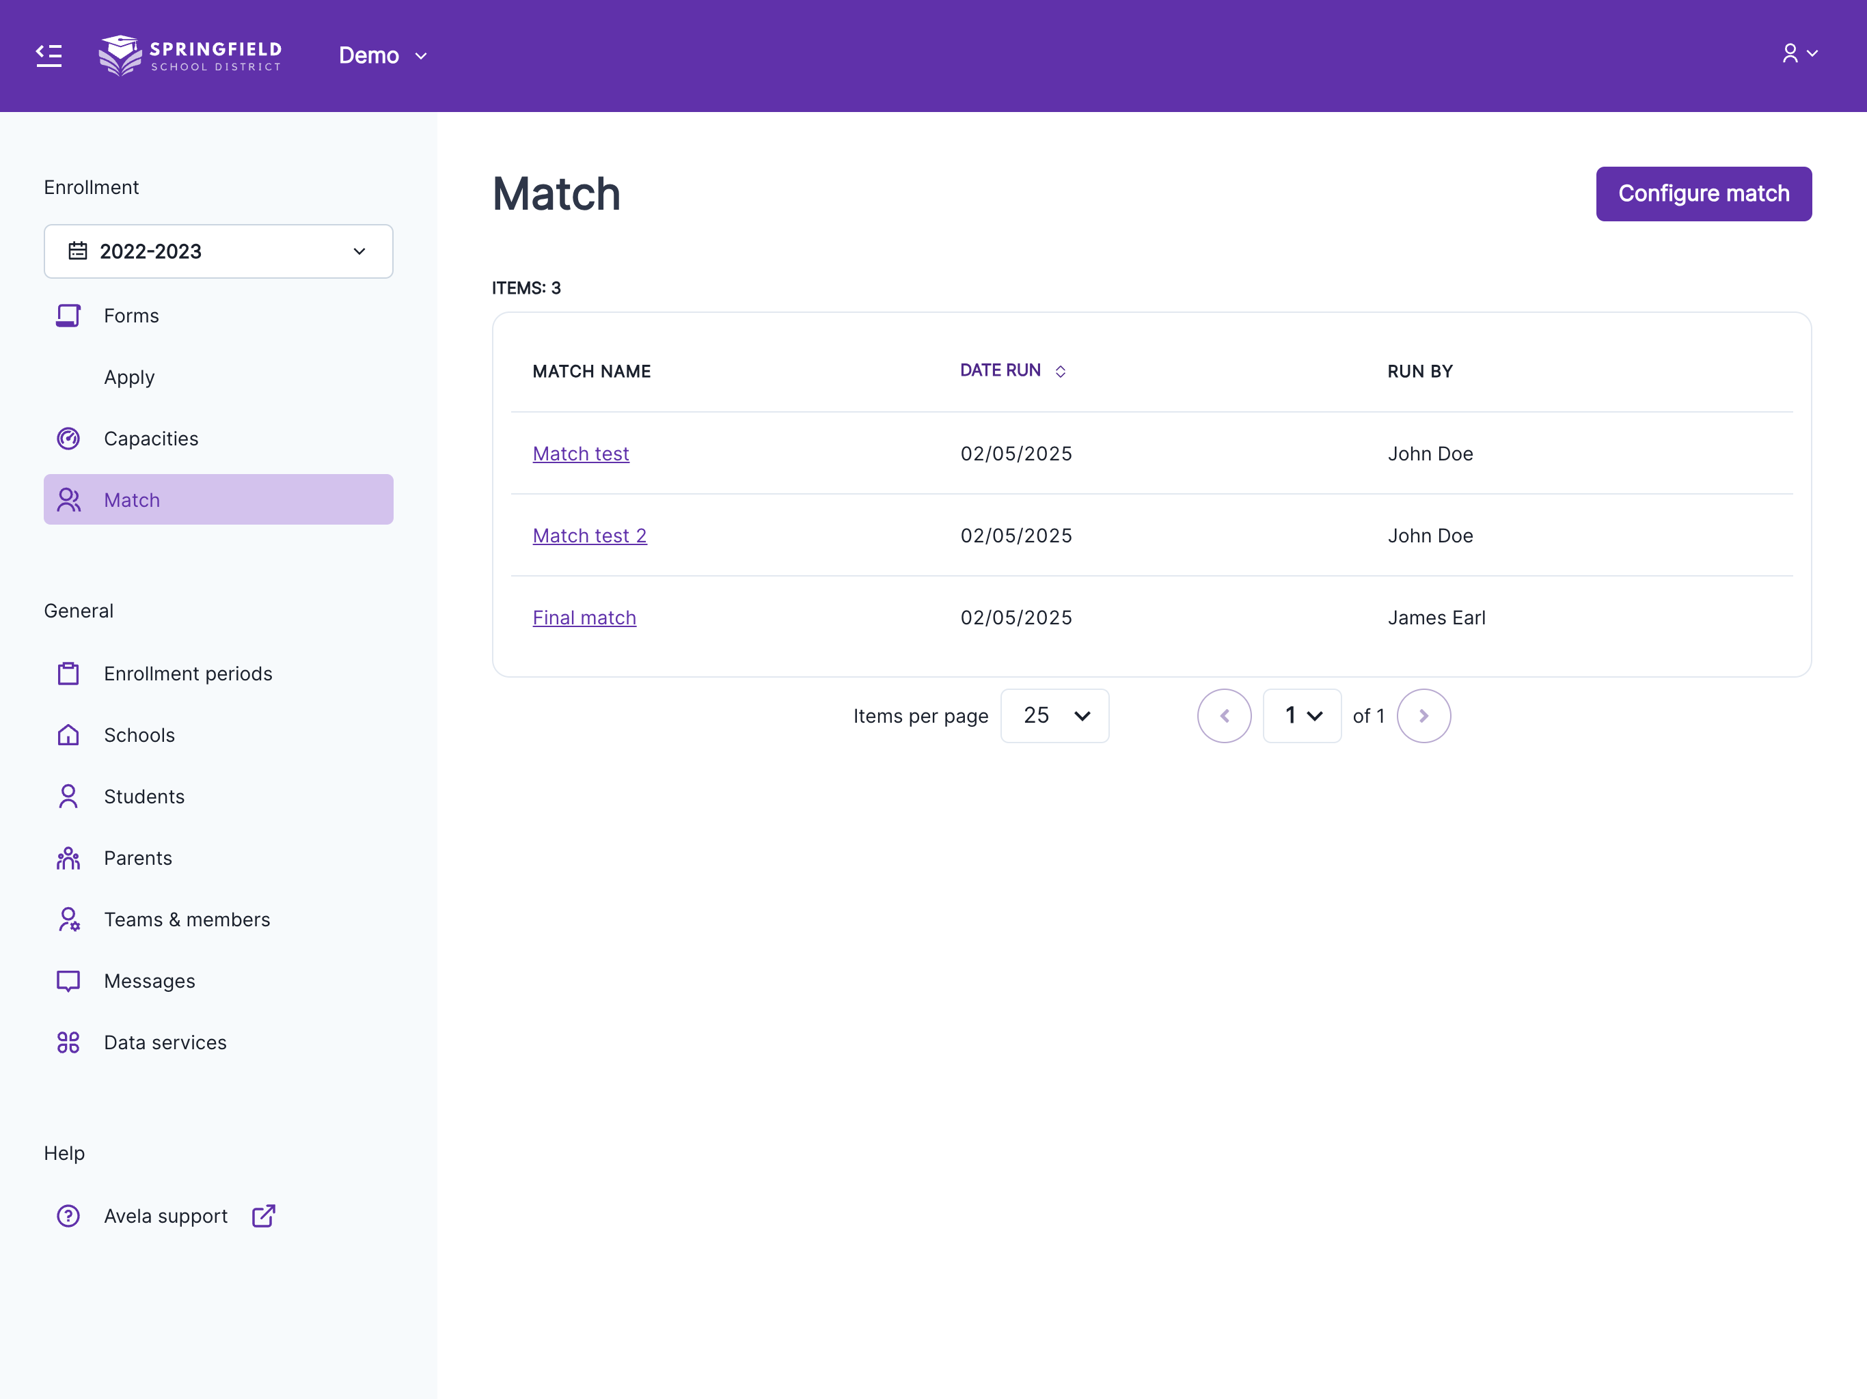Select the Forms icon in the sidebar
The width and height of the screenshot is (1867, 1399).
[x=68, y=315]
